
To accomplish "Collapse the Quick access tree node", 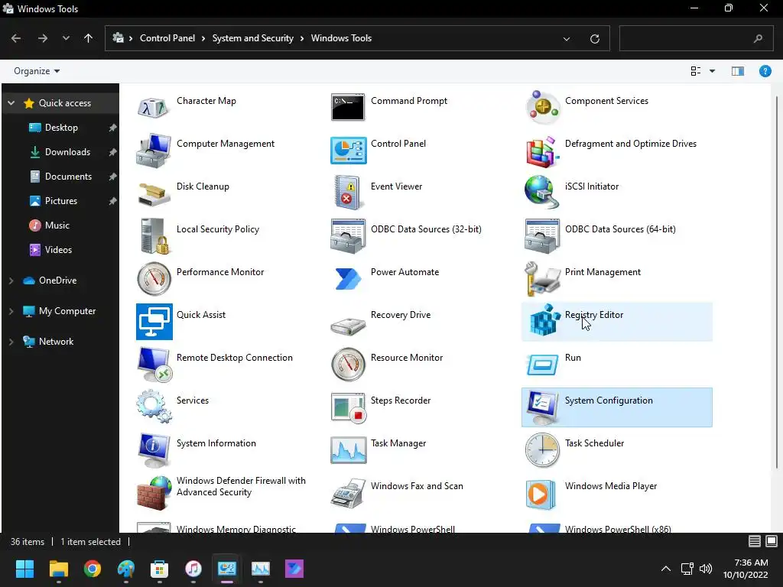I will click(x=11, y=103).
